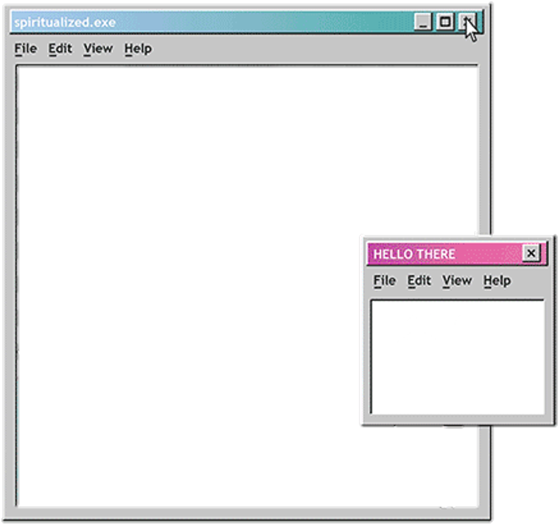The width and height of the screenshot is (558, 524).
Task: Open Edit menu in HELLO THERE window
Action: tap(419, 281)
